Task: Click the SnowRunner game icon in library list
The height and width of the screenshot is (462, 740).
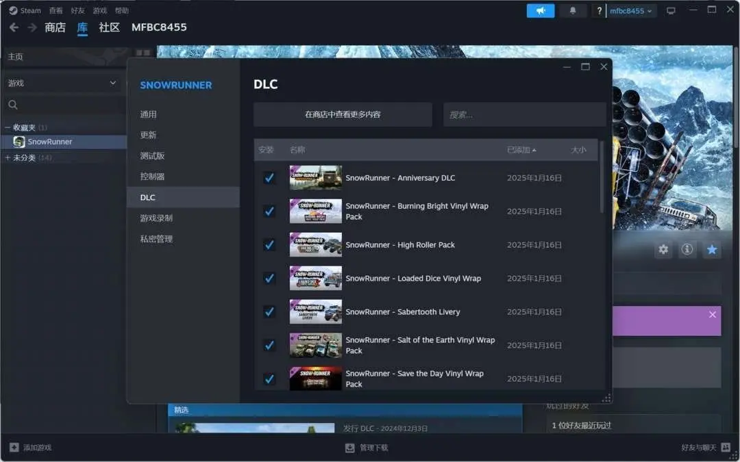Action: 19,142
